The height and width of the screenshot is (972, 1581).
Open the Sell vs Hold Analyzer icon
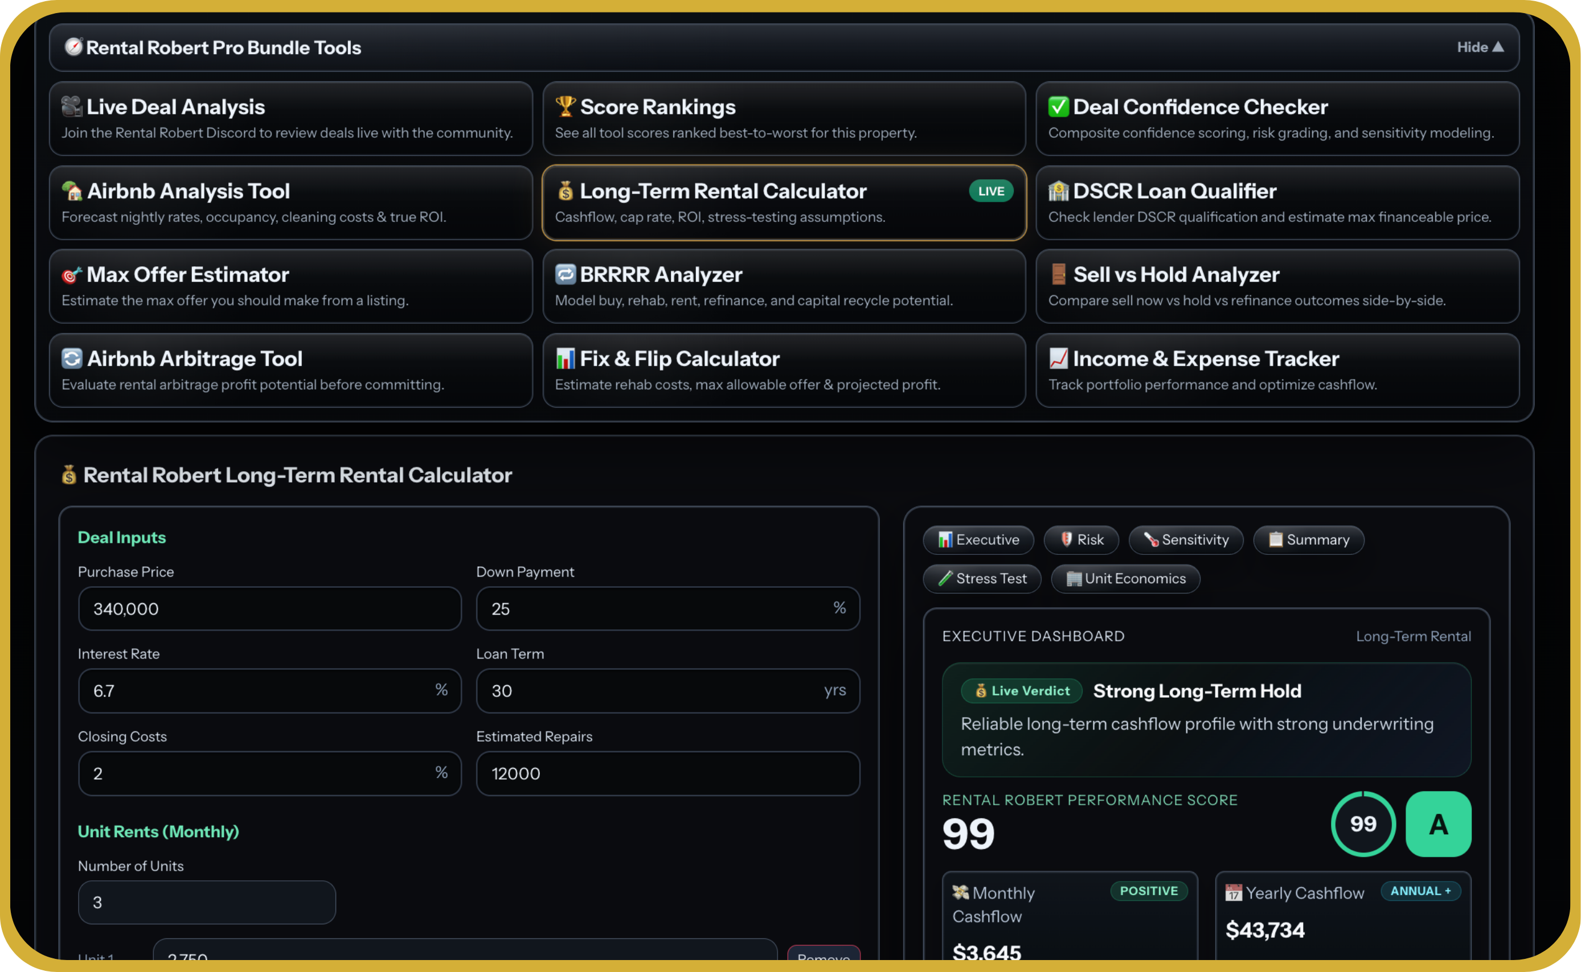[1059, 274]
